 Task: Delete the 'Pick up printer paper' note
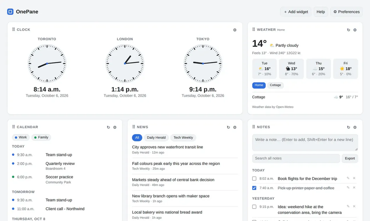click(354, 188)
